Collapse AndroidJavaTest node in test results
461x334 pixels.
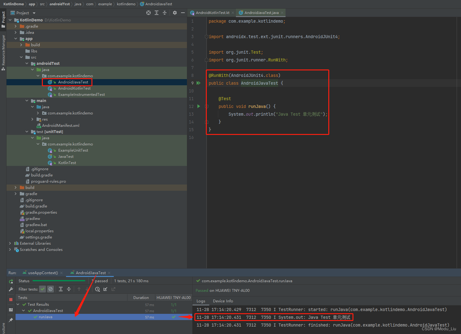click(x=24, y=311)
